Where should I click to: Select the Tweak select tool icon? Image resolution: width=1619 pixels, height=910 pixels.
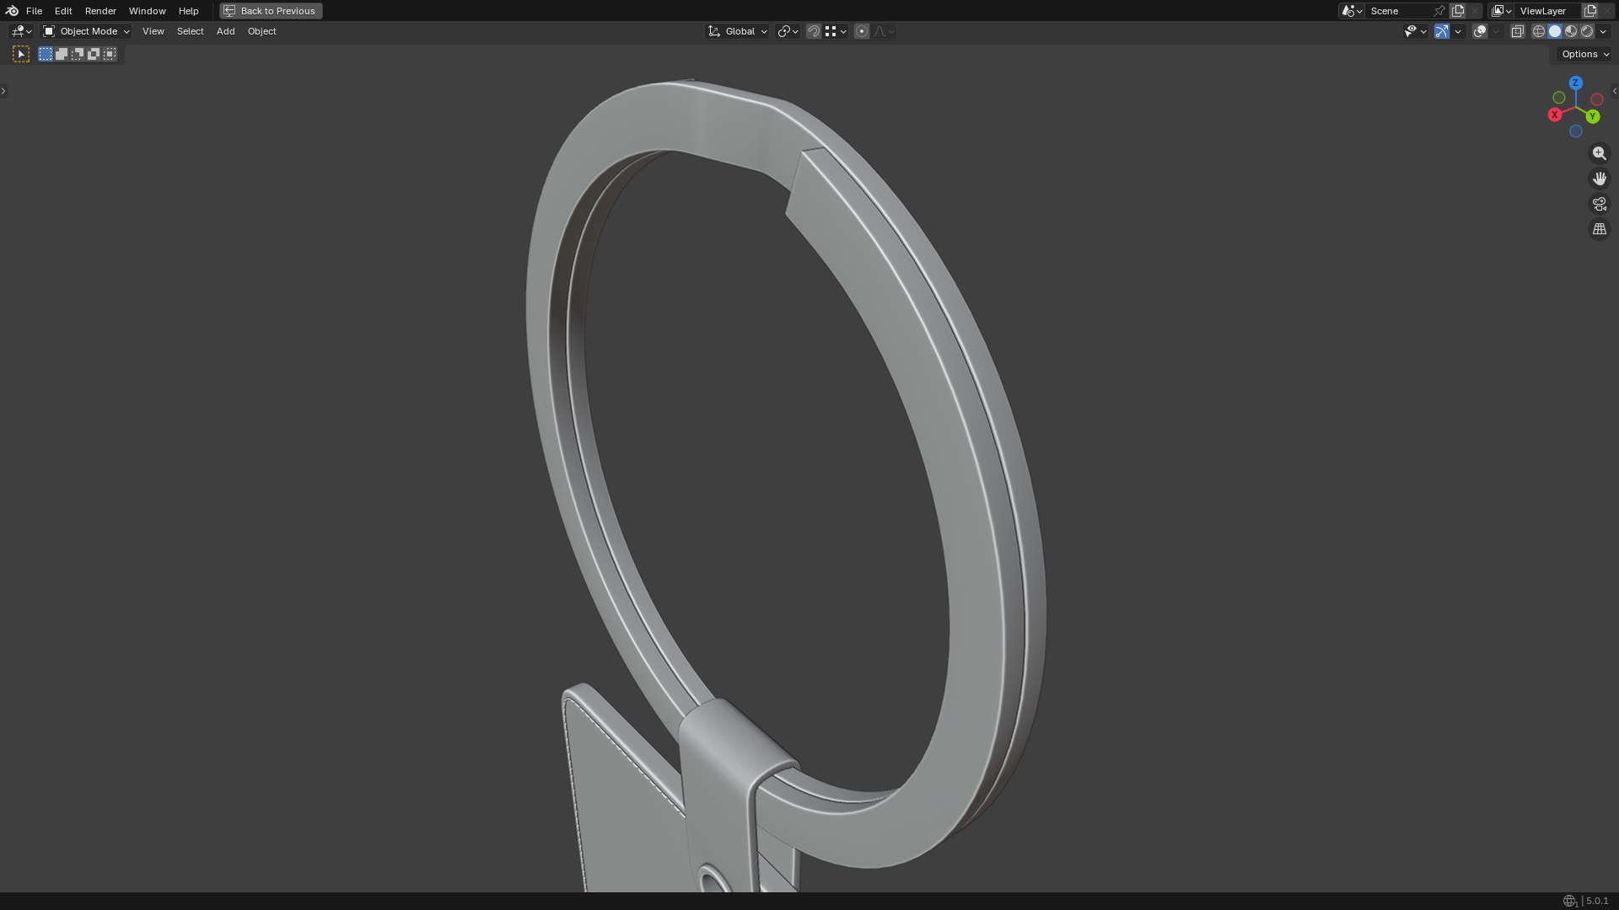[x=21, y=54]
